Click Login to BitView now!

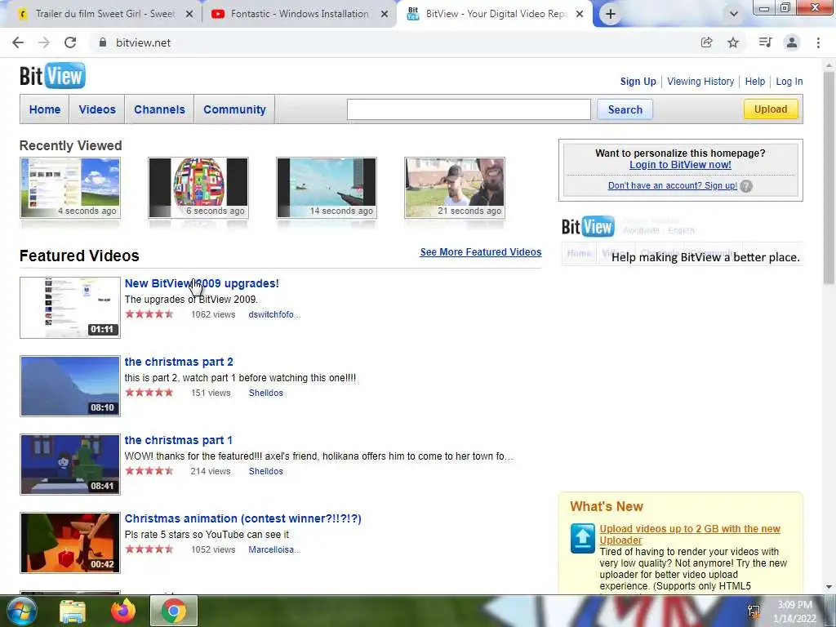(x=680, y=165)
